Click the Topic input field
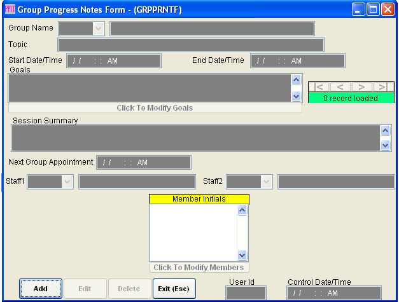 pos(190,45)
